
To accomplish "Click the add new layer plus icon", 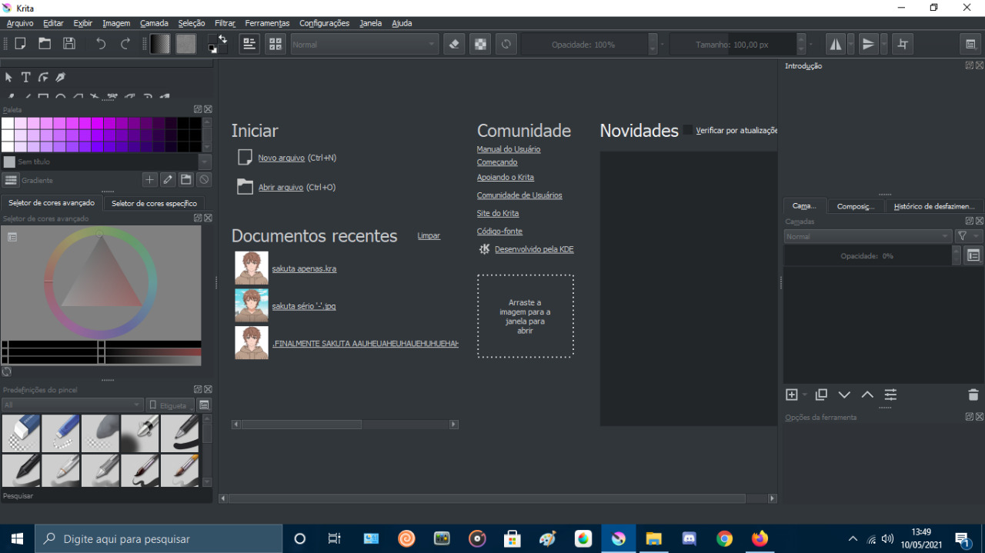I will [792, 395].
